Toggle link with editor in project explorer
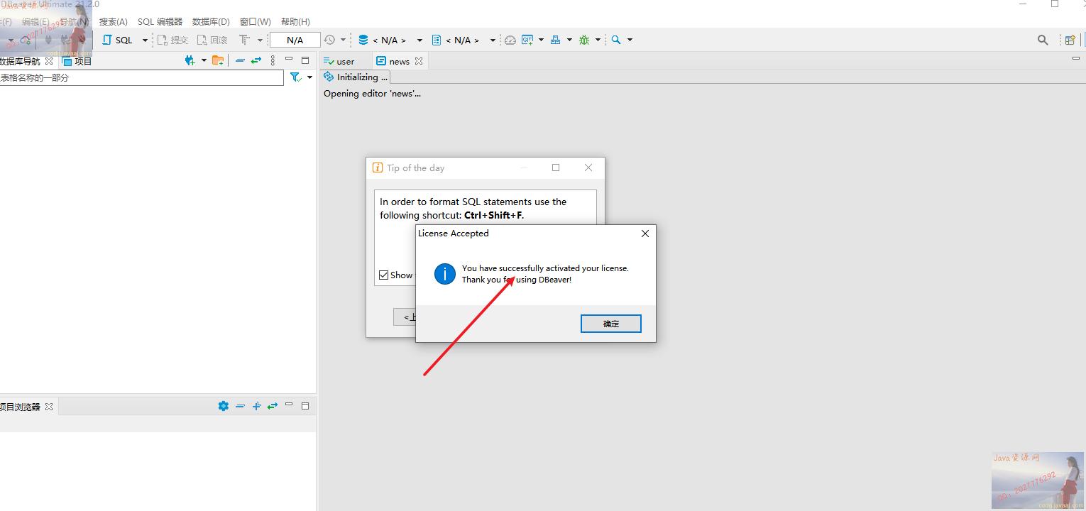This screenshot has width=1086, height=511. click(x=273, y=406)
